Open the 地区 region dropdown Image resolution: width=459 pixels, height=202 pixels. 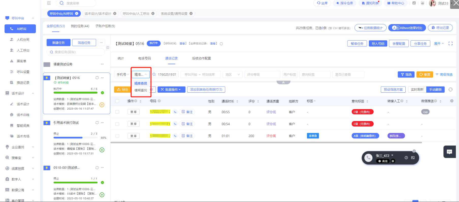coord(232,75)
